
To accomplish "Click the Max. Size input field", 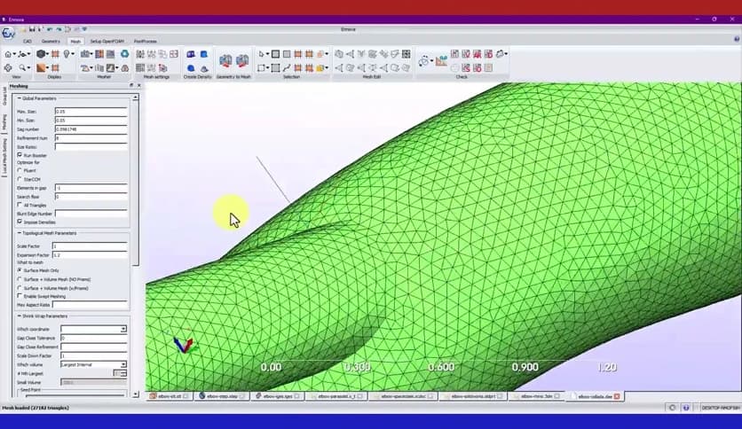I will click(91, 112).
